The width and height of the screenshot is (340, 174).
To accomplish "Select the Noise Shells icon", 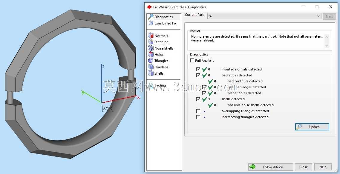I will click(x=151, y=48).
